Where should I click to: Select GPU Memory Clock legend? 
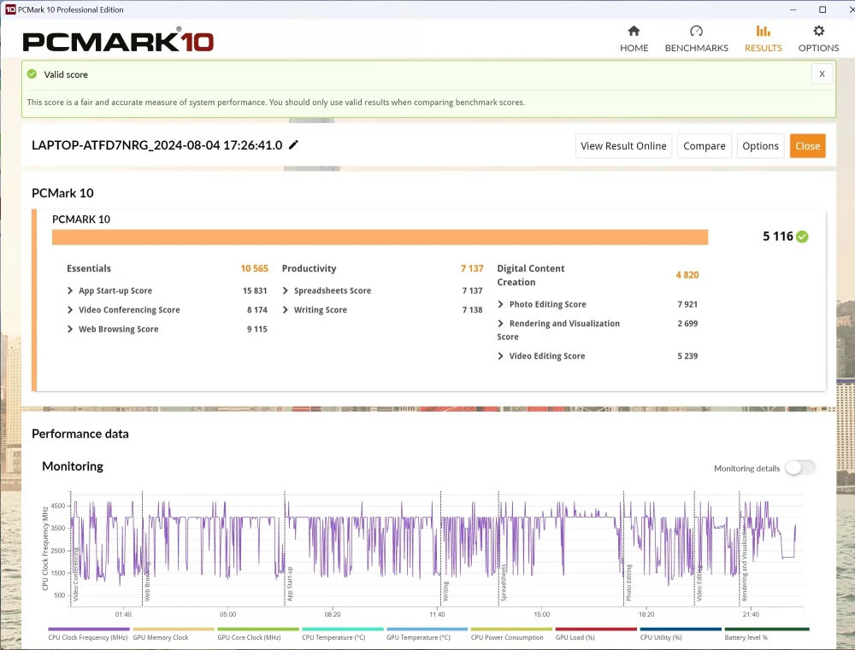[174, 634]
